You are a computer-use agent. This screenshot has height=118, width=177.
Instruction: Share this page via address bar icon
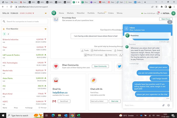click(152, 7)
